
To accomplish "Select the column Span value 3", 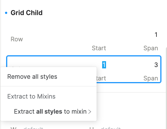I will [156, 65].
